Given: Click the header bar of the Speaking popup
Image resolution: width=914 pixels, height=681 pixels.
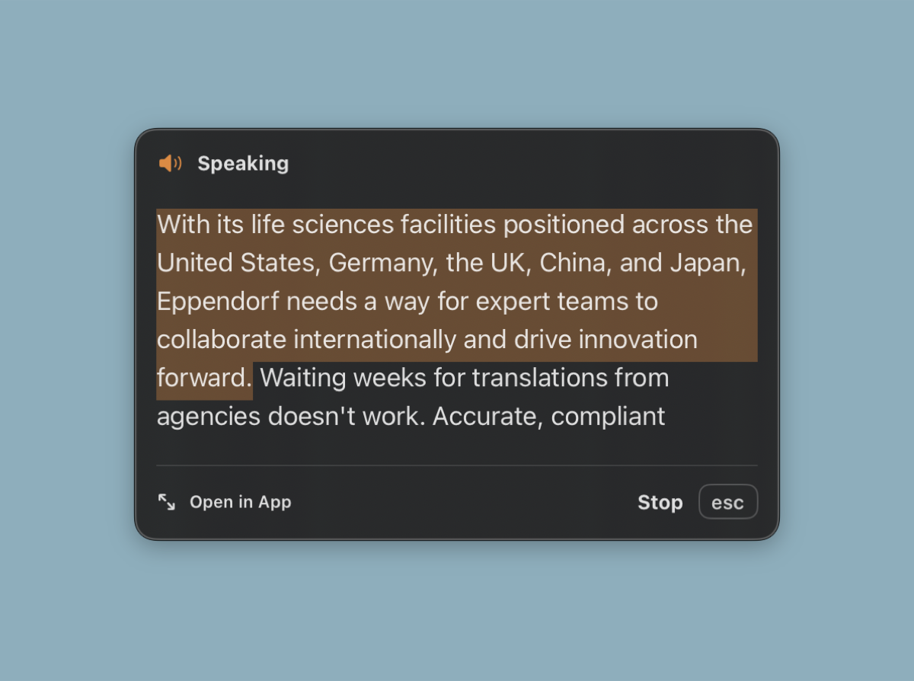Looking at the screenshot, I should click(x=457, y=162).
